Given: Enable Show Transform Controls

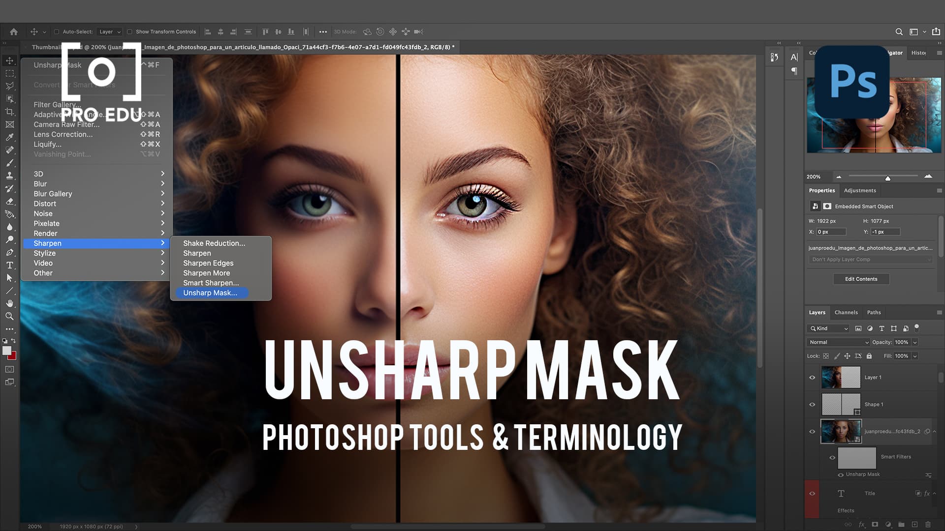Looking at the screenshot, I should pos(130,31).
